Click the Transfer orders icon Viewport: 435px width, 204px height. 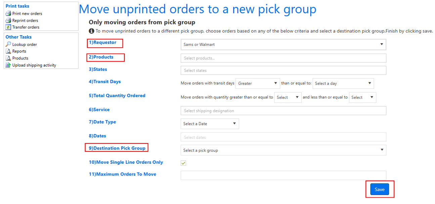point(8,27)
